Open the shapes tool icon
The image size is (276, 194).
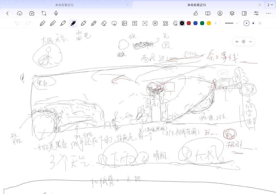(165, 23)
